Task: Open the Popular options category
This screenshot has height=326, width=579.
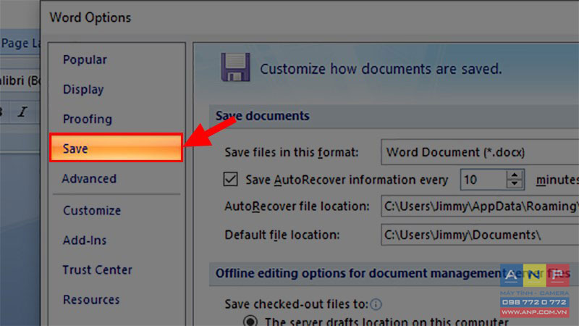Action: pyautogui.click(x=85, y=59)
